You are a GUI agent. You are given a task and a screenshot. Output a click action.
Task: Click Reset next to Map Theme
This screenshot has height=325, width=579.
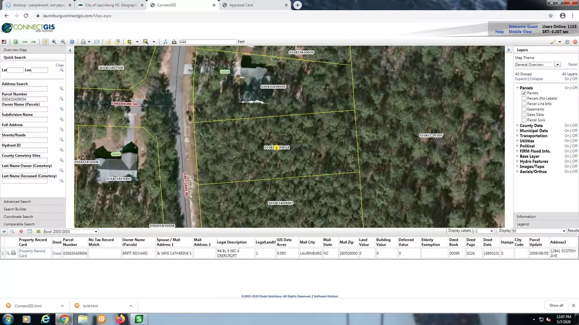point(572,65)
